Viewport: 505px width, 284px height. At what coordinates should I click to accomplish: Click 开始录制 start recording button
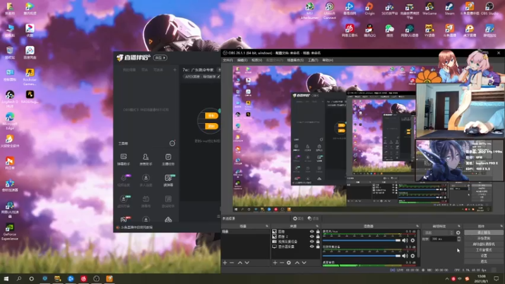(484, 239)
